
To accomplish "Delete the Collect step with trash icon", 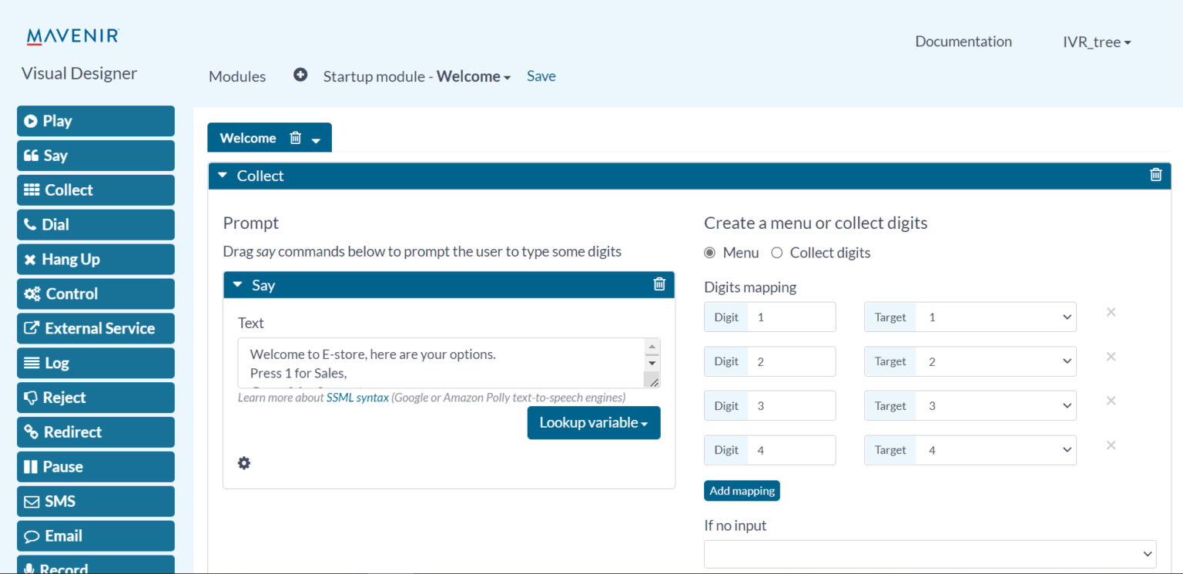I will pyautogui.click(x=1156, y=175).
